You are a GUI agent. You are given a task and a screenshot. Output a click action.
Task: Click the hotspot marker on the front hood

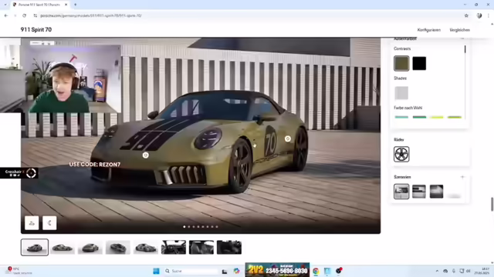tap(146, 155)
